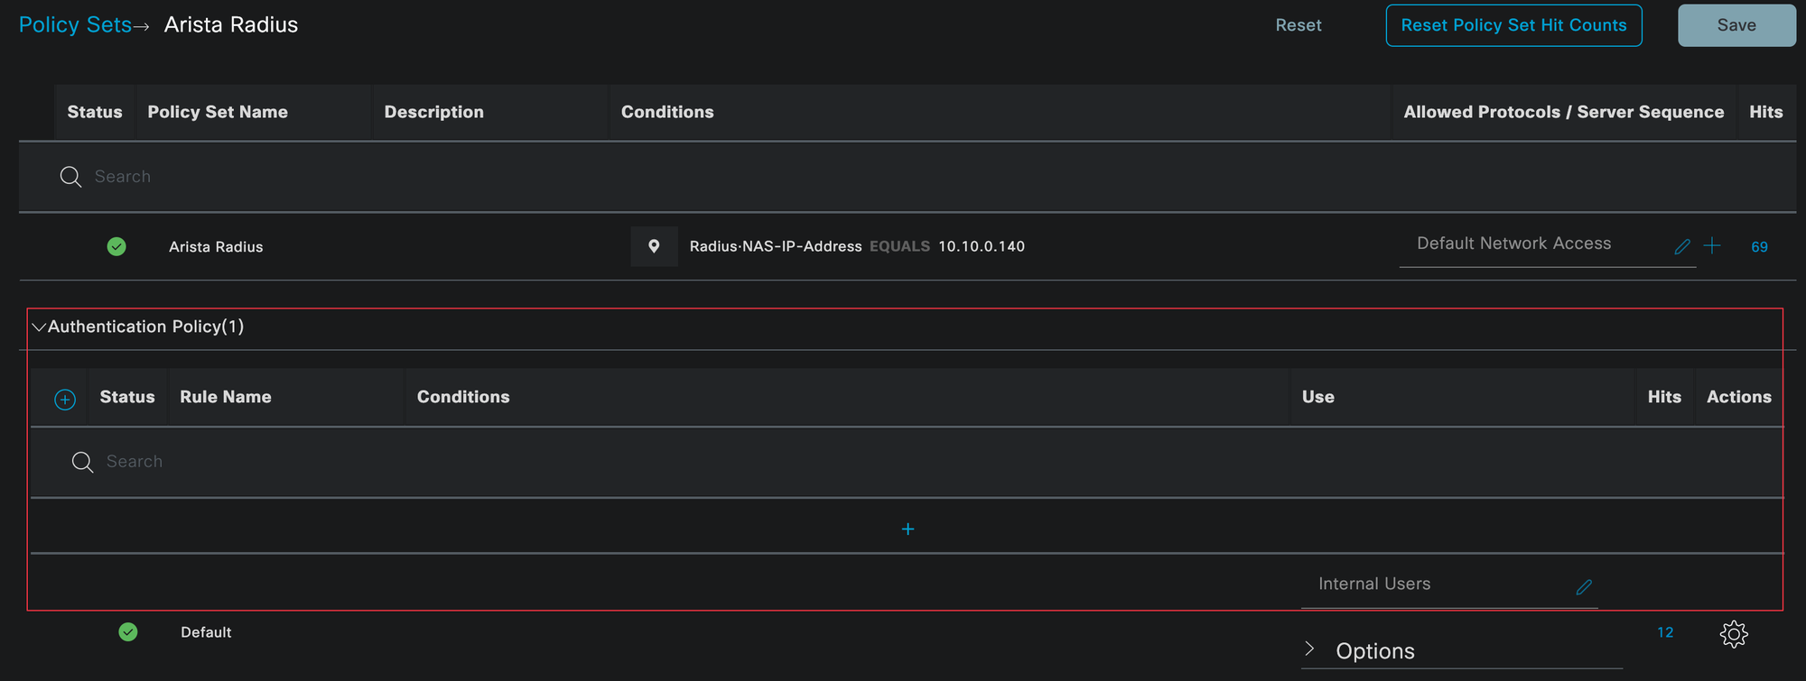Click Reset Policy Set Hit Counts
This screenshot has width=1806, height=681.
pyautogui.click(x=1513, y=25)
